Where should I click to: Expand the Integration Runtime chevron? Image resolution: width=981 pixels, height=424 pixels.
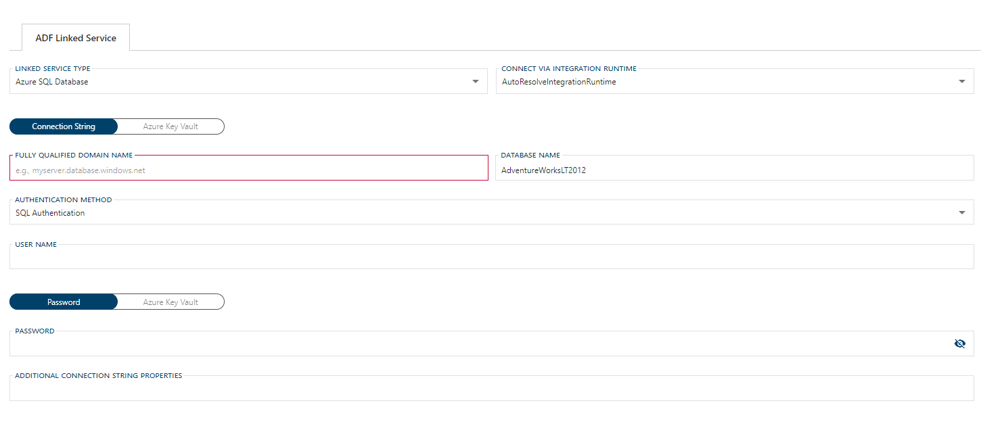point(961,81)
